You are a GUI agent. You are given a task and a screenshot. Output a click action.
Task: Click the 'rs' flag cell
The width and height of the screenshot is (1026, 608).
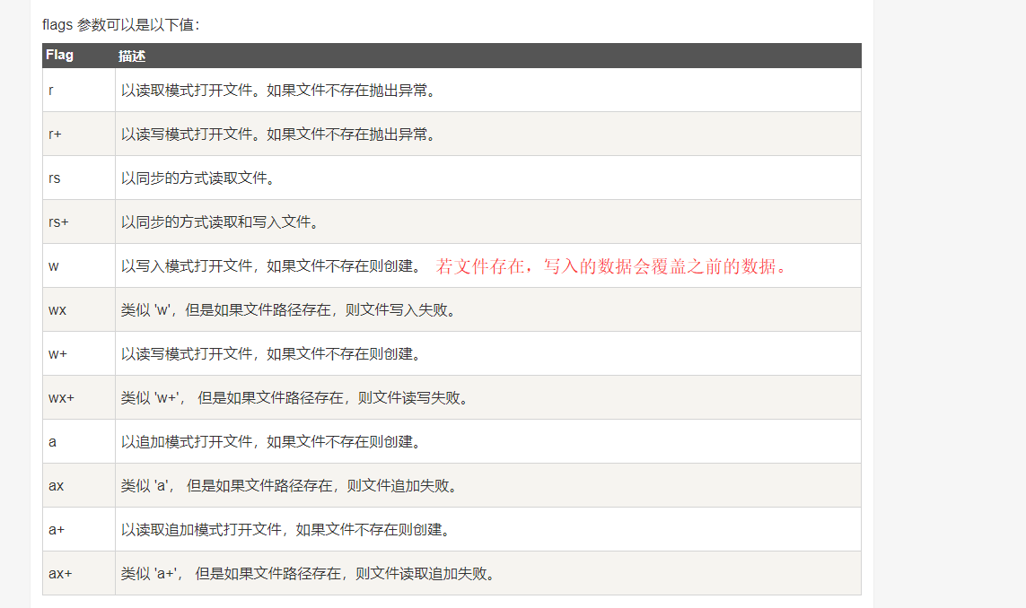pyautogui.click(x=55, y=178)
